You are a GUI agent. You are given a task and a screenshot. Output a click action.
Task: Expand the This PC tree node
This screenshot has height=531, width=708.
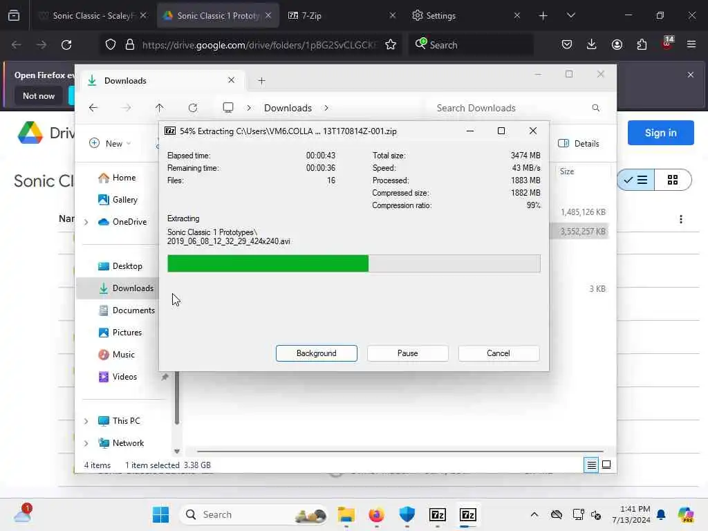[x=86, y=421]
